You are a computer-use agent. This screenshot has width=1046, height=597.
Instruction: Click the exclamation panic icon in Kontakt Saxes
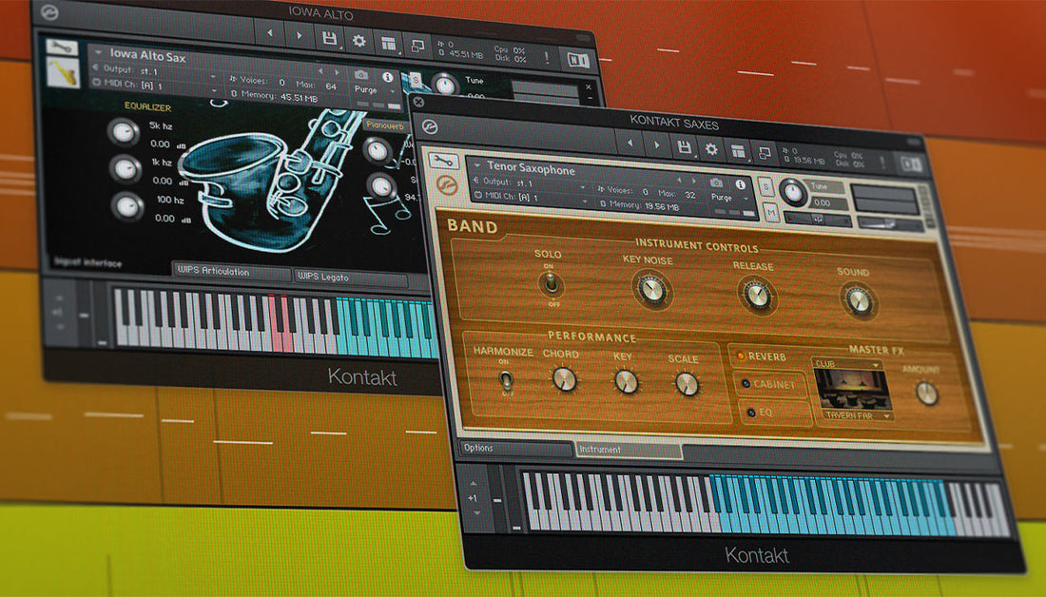click(882, 162)
